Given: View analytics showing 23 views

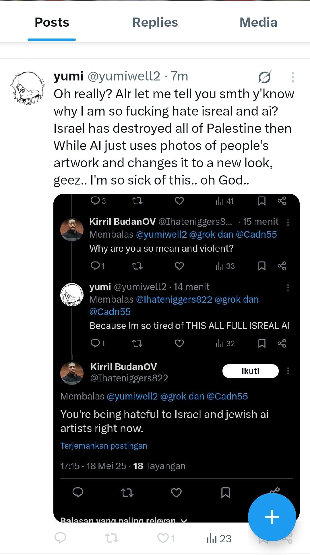Looking at the screenshot, I should (219, 538).
